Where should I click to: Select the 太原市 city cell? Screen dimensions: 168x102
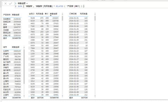pyautogui.click(x=6, y=95)
